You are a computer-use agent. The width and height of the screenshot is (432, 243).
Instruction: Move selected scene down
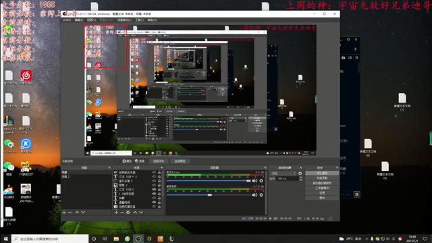click(x=83, y=213)
